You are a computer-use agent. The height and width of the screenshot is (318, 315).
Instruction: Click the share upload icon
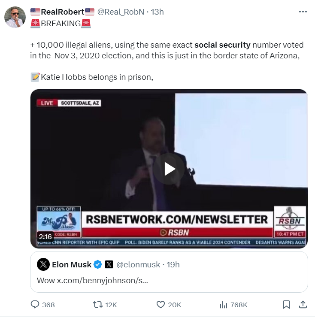(x=303, y=305)
